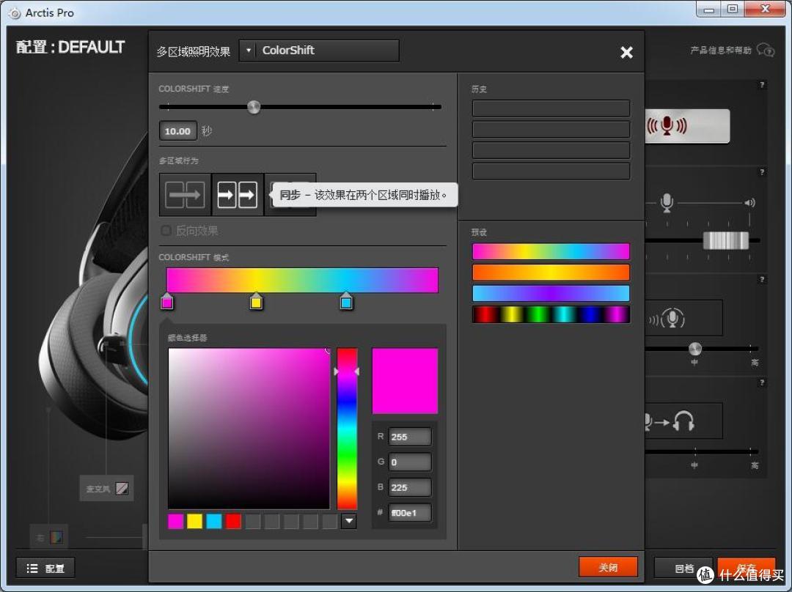This screenshot has height=592, width=792.
Task: Click the Arctis Pro title bar app icon
Action: pyautogui.click(x=15, y=13)
